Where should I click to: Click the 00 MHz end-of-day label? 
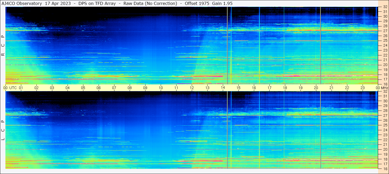[382, 88]
